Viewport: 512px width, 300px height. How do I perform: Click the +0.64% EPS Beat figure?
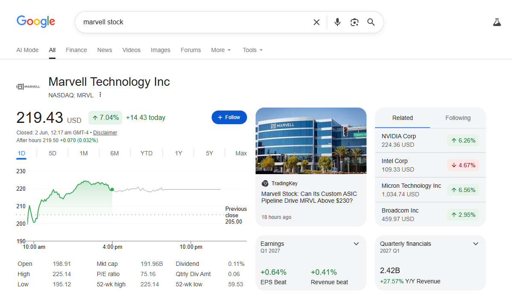(273, 272)
